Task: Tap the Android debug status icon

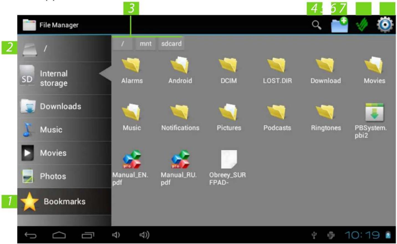Action: [331, 235]
